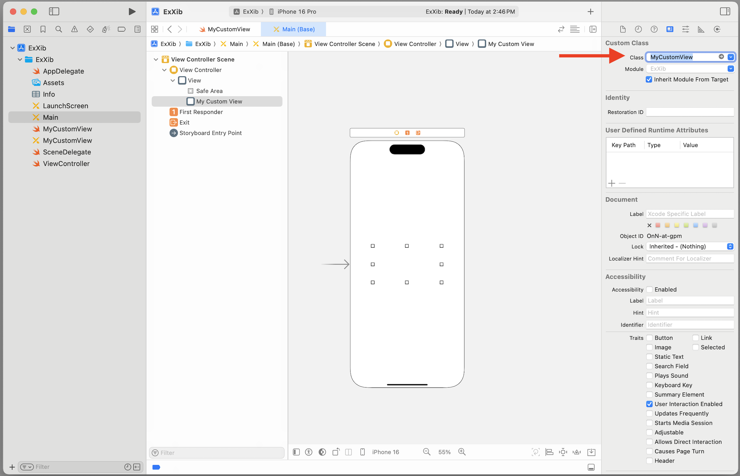
Task: Open Quick Help inspector icon
Action: pos(654,29)
